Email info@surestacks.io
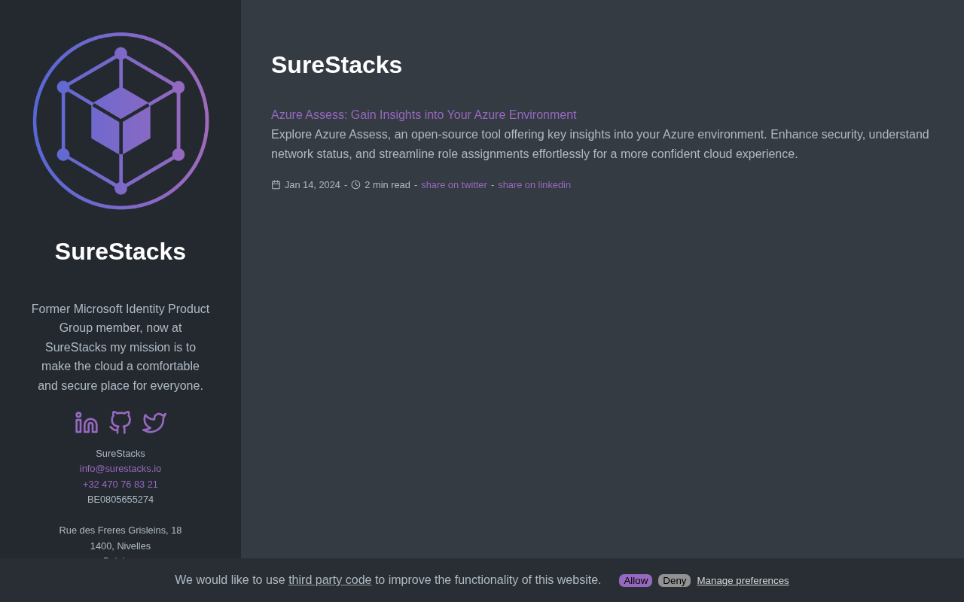The height and width of the screenshot is (602, 964). pos(120,468)
